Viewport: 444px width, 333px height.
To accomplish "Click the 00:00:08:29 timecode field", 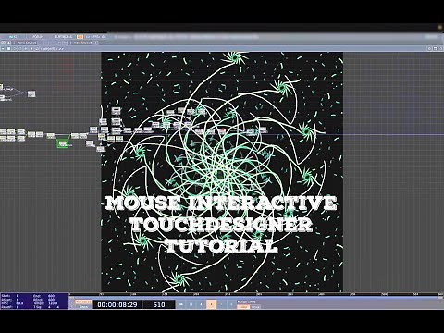I will (117, 304).
